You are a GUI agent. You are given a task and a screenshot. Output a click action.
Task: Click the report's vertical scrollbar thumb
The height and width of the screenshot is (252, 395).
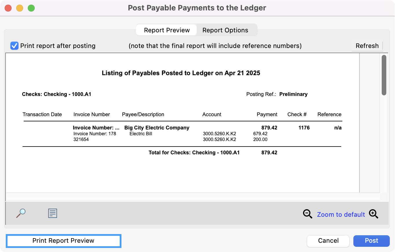point(384,75)
